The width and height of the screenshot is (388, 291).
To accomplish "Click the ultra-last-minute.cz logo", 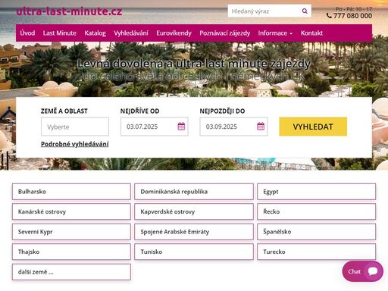I will tap(69, 11).
